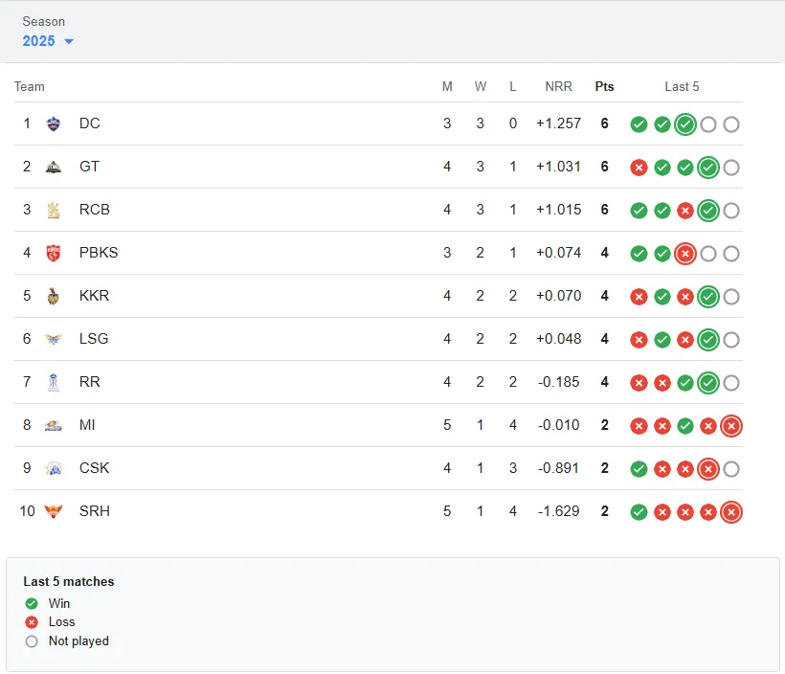Image resolution: width=785 pixels, height=674 pixels.
Task: Click CSK's green win icon
Action: (639, 469)
